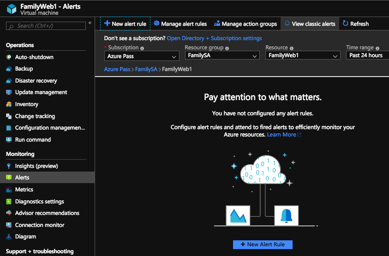Click the cloud illustration graphic
The width and height of the screenshot is (389, 256).
click(263, 170)
